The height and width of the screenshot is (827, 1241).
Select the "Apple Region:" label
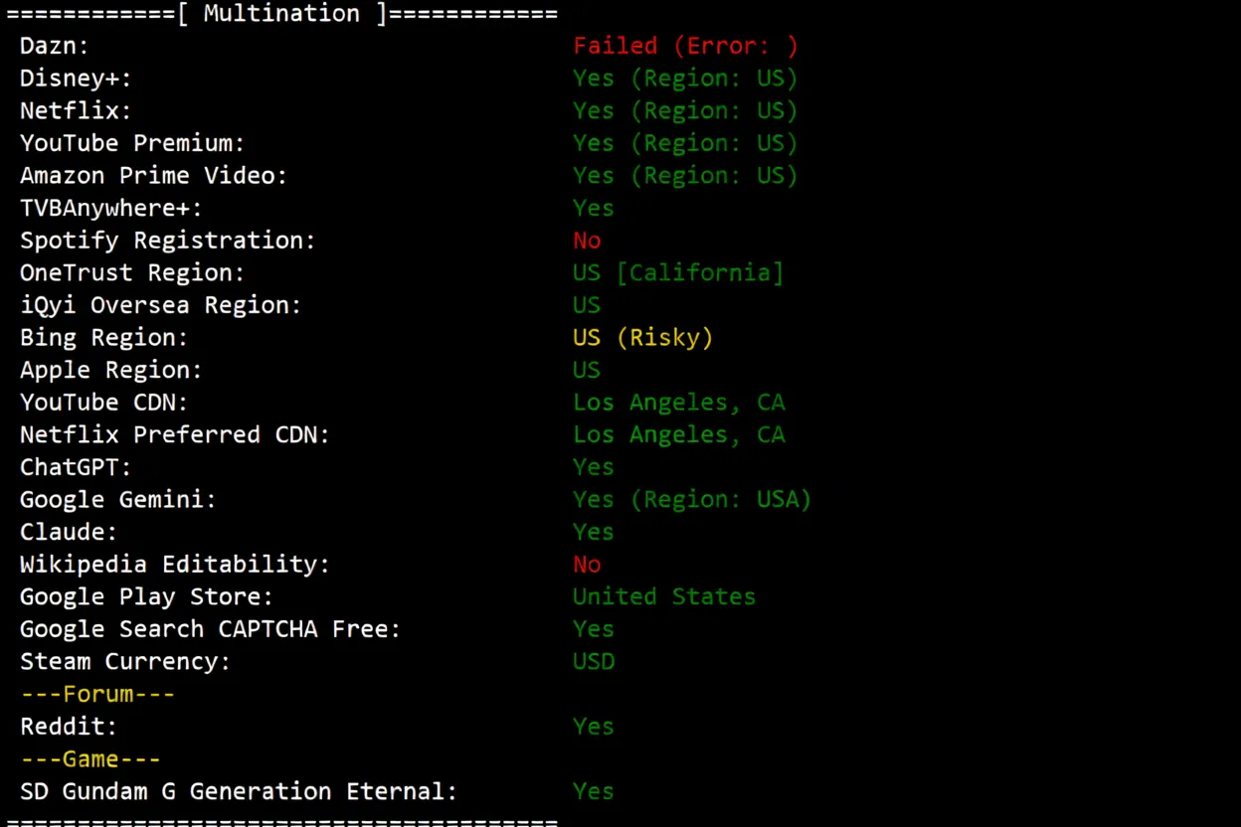111,370
